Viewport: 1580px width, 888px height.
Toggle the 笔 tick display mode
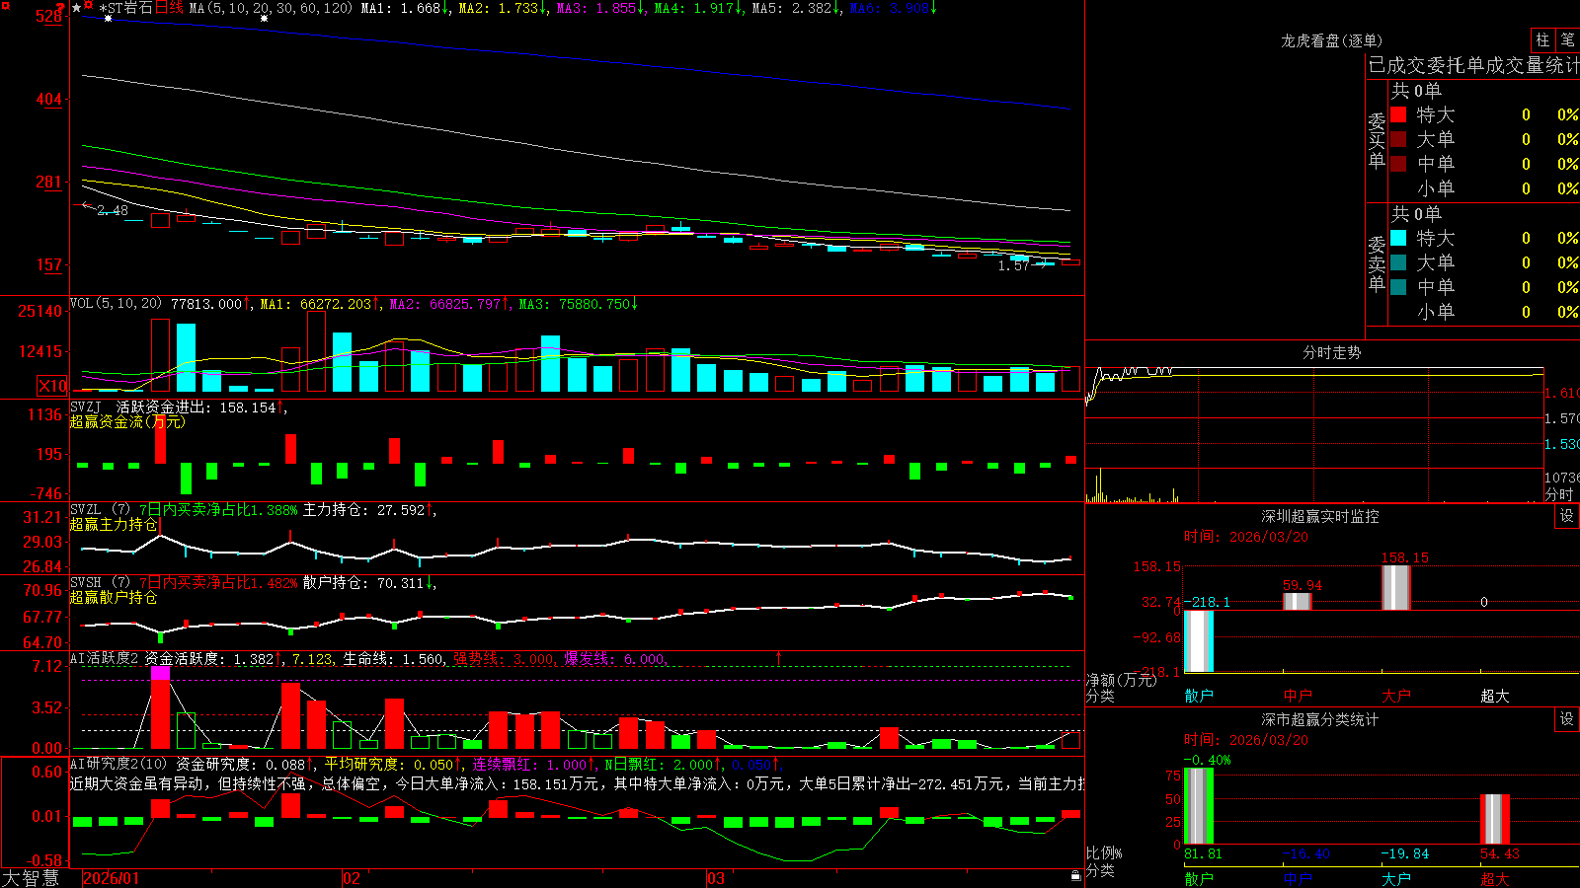[x=1567, y=39]
